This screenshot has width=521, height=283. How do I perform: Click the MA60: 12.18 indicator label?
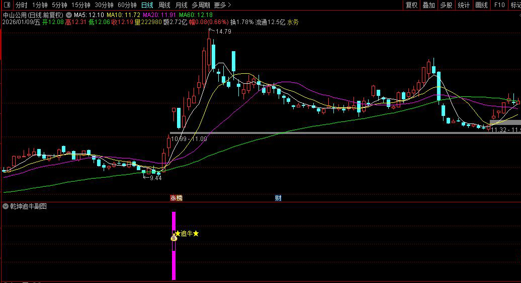click(196, 15)
